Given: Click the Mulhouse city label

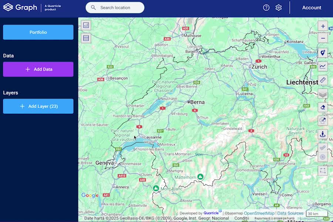Looking at the screenshot, I should point(192,36).
